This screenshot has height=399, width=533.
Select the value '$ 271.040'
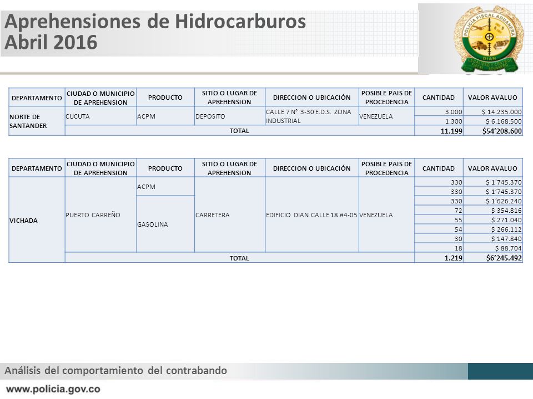(x=506, y=220)
